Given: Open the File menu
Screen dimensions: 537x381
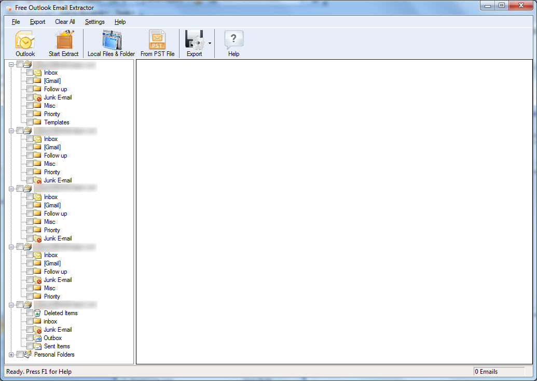Looking at the screenshot, I should (x=16, y=22).
